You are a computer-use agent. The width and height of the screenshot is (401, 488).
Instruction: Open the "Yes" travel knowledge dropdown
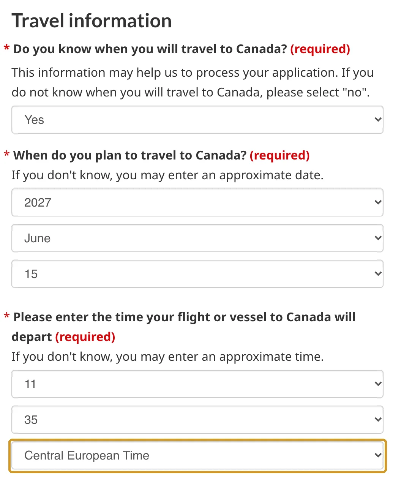point(197,120)
